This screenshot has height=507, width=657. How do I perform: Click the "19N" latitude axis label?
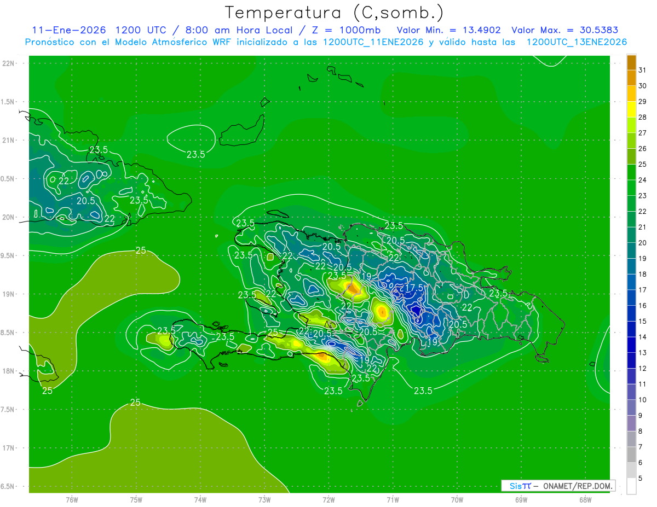[9, 294]
